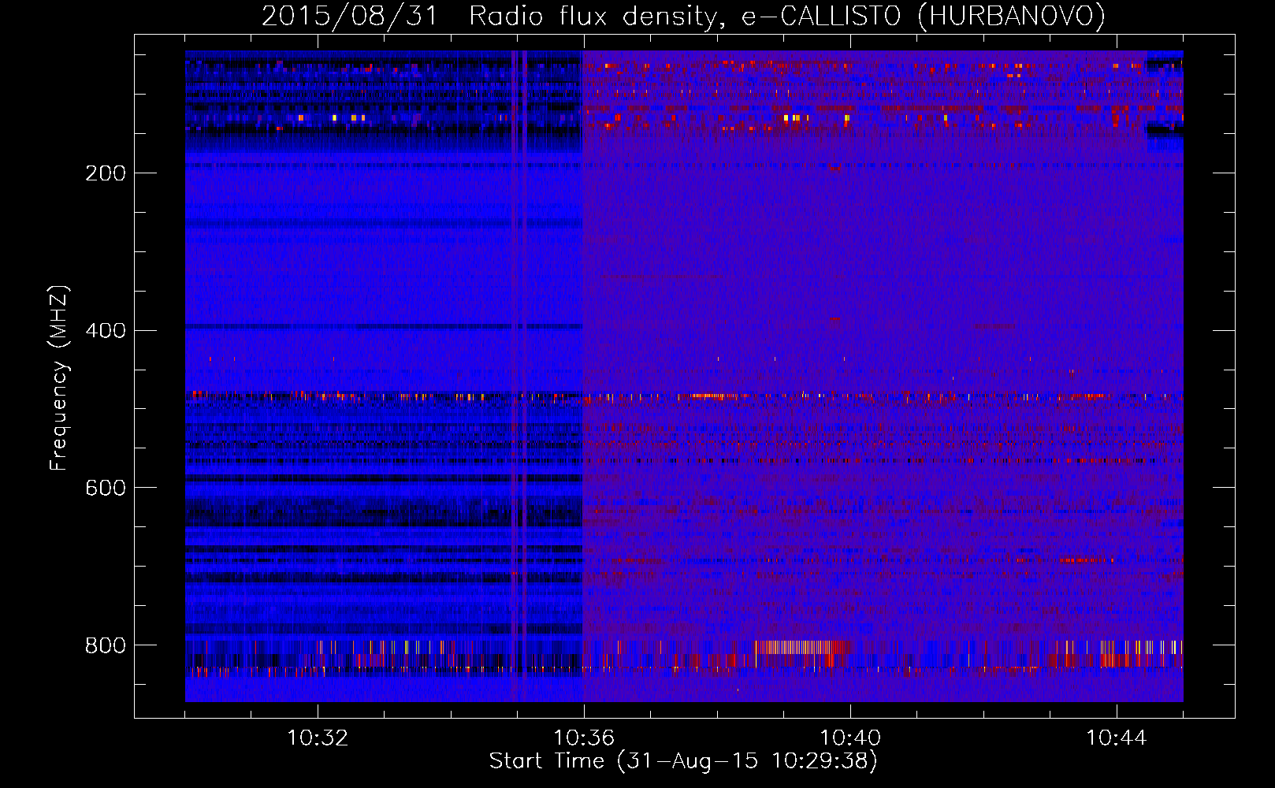
Task: Click the plot title with the date 2015/08/31
Action: pos(683,17)
